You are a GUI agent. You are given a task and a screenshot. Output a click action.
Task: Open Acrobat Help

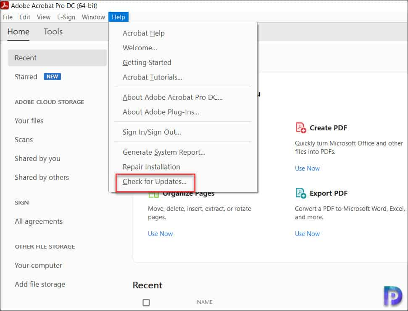tap(143, 33)
